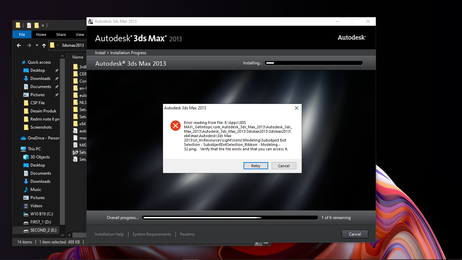
Task: Switch to the Share ribbon tab
Action: (x=61, y=35)
